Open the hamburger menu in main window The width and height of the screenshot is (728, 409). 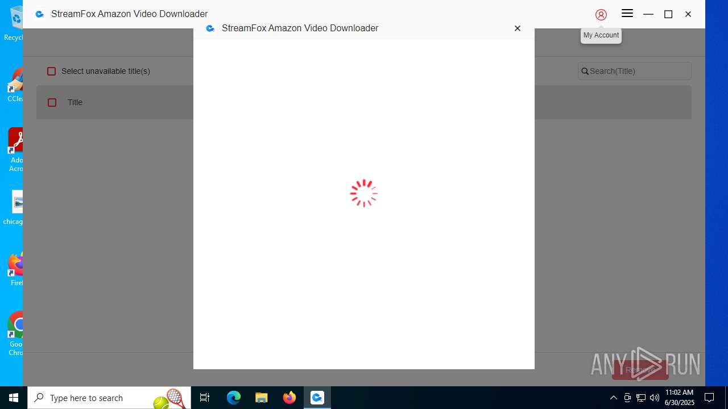click(627, 14)
